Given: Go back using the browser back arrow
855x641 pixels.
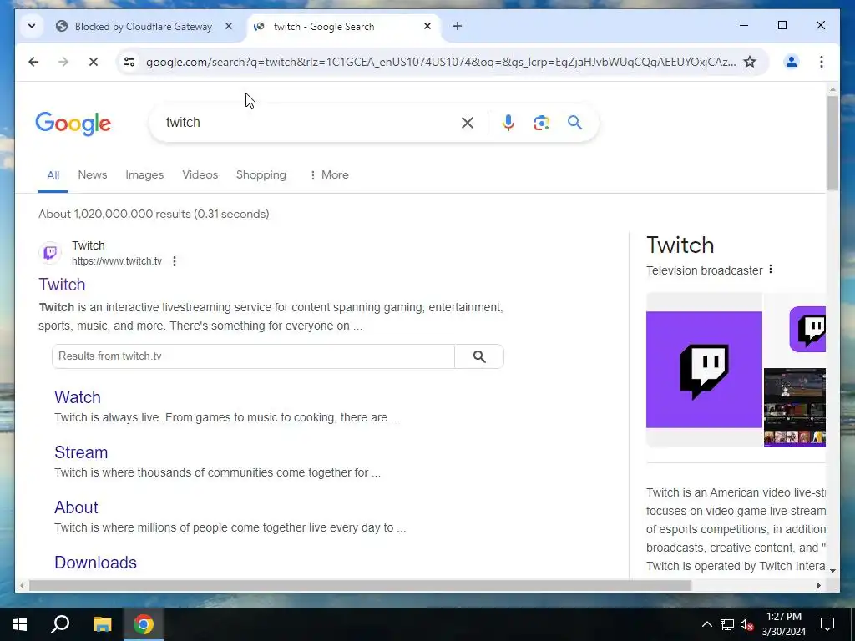Looking at the screenshot, I should click(x=33, y=62).
